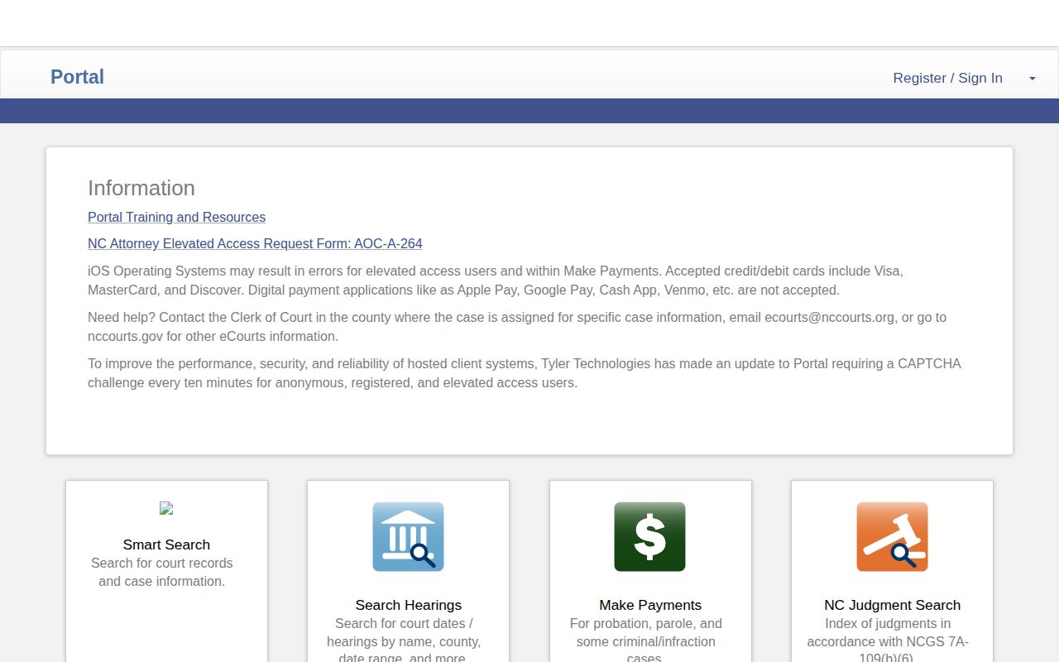Click the 'Need help? Contact the Clerk' paragraph
Image resolution: width=1059 pixels, height=662 pixels.
[x=517, y=327]
